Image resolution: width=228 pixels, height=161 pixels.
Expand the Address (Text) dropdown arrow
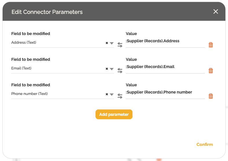coord(112,43)
